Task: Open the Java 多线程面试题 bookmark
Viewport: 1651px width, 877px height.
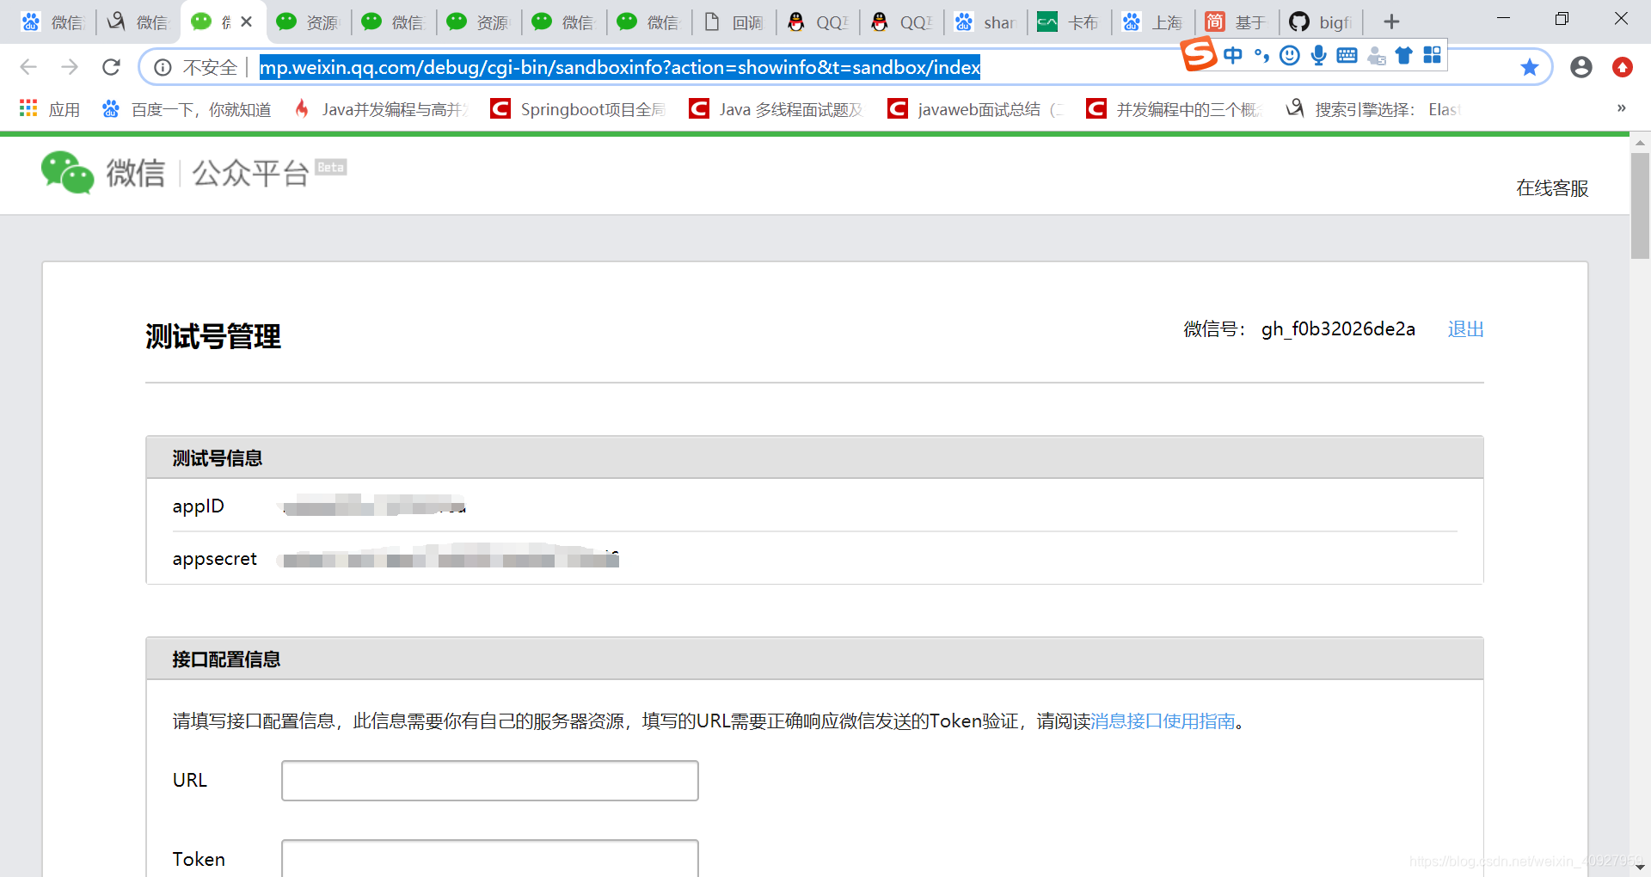Action: pos(776,109)
